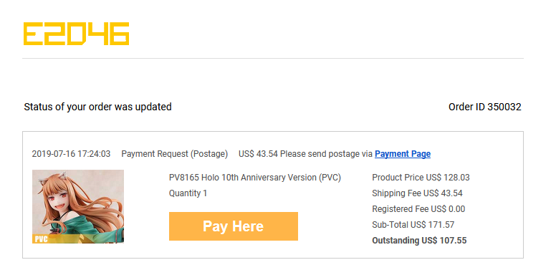Click the bold Outstanding US$ 107.55 amount
Viewport: 556px width, 270px height.
[x=419, y=241]
